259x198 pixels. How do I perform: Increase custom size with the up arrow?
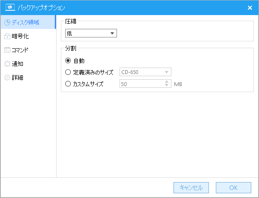pyautogui.click(x=167, y=82)
